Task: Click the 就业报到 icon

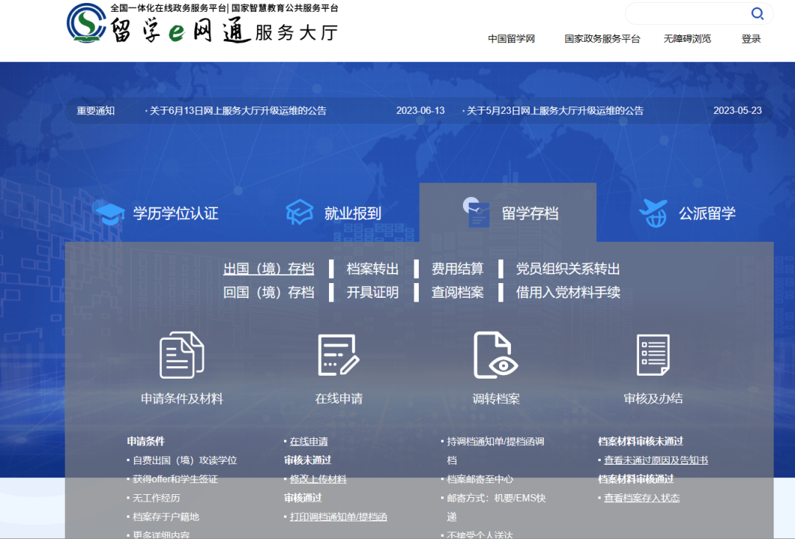Action: point(299,213)
